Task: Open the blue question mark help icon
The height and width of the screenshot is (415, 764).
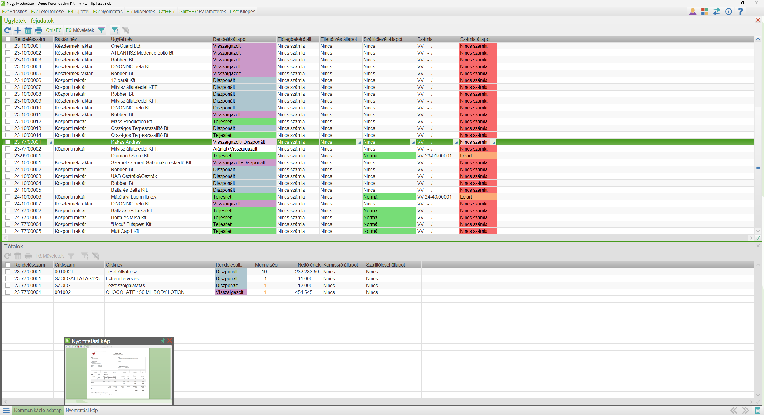Action: (x=740, y=12)
